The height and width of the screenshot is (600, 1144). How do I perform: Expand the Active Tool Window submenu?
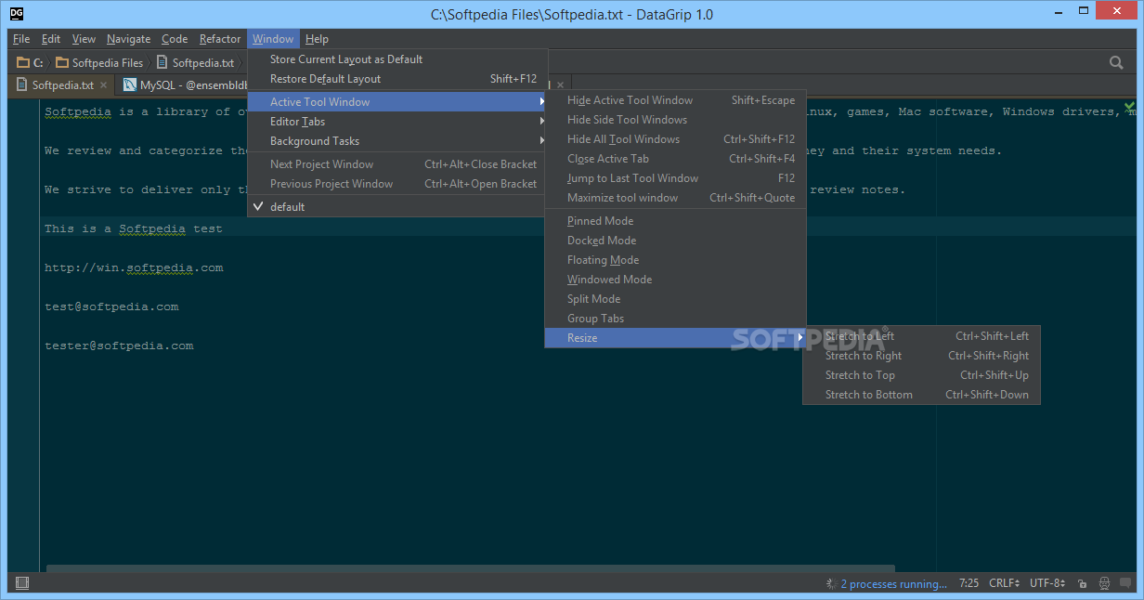coord(397,101)
